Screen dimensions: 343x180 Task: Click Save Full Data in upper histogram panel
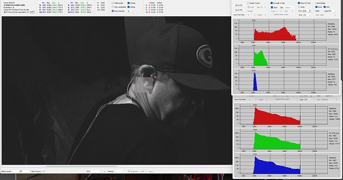[239, 15]
